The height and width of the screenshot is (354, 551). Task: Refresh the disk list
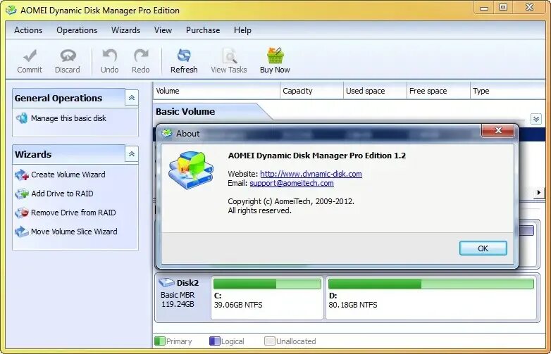[x=184, y=61]
